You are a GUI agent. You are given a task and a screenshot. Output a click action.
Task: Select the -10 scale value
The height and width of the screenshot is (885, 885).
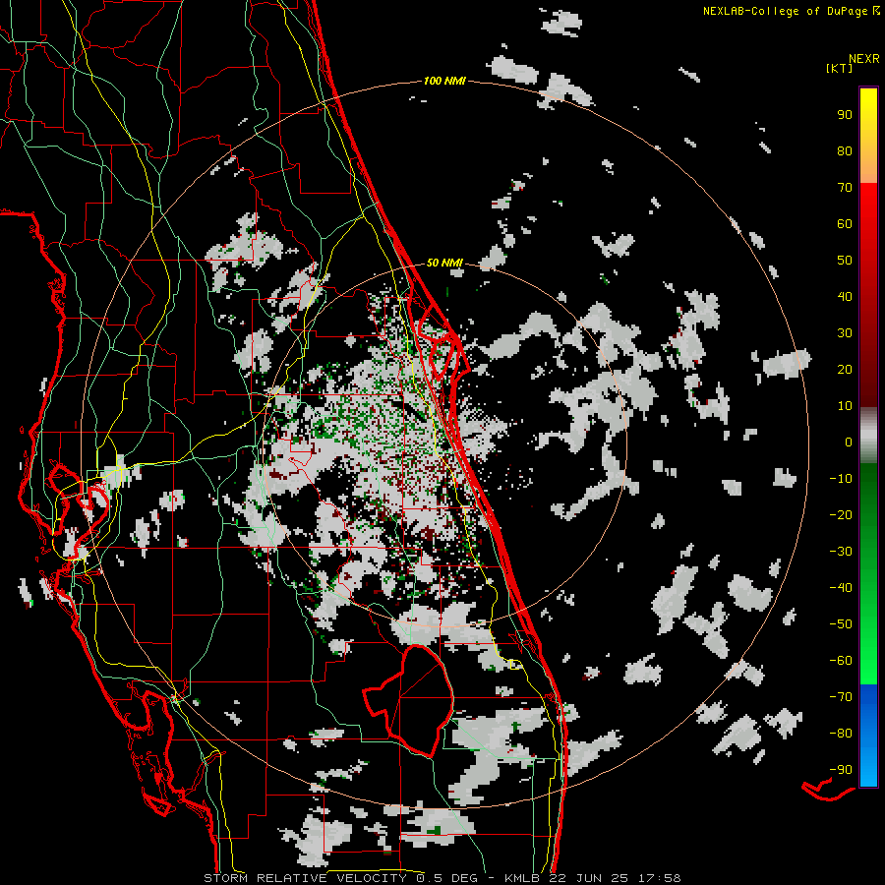[841, 479]
